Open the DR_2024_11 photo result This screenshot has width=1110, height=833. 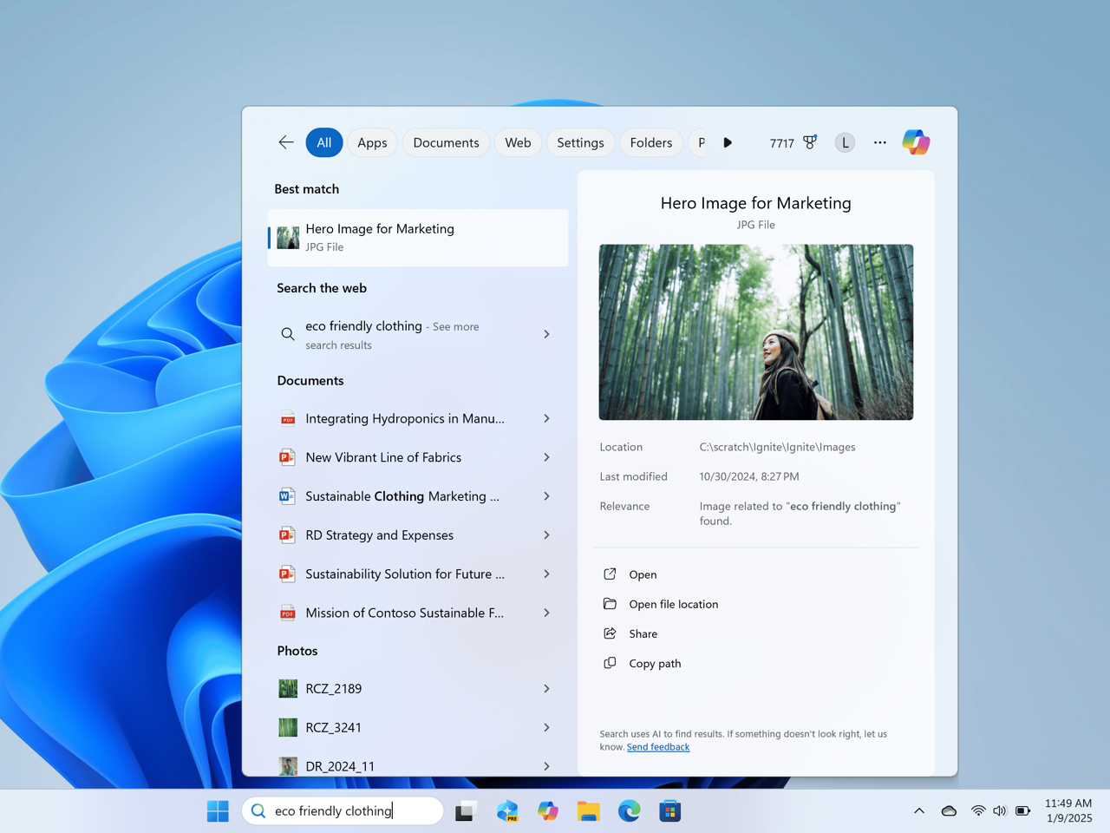click(x=418, y=766)
